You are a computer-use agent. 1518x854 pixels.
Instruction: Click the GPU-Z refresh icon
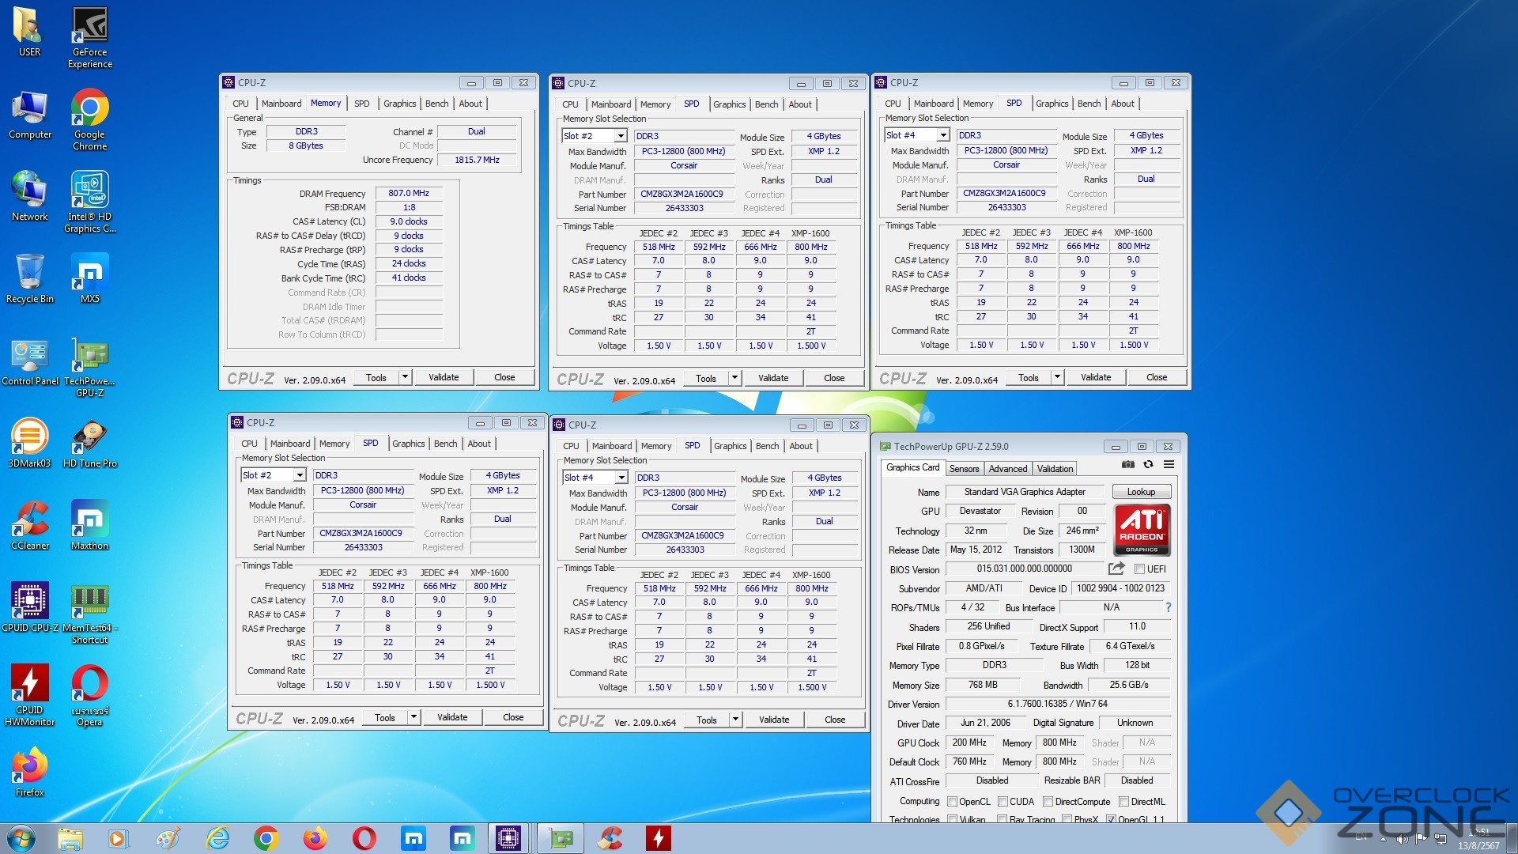(1148, 465)
